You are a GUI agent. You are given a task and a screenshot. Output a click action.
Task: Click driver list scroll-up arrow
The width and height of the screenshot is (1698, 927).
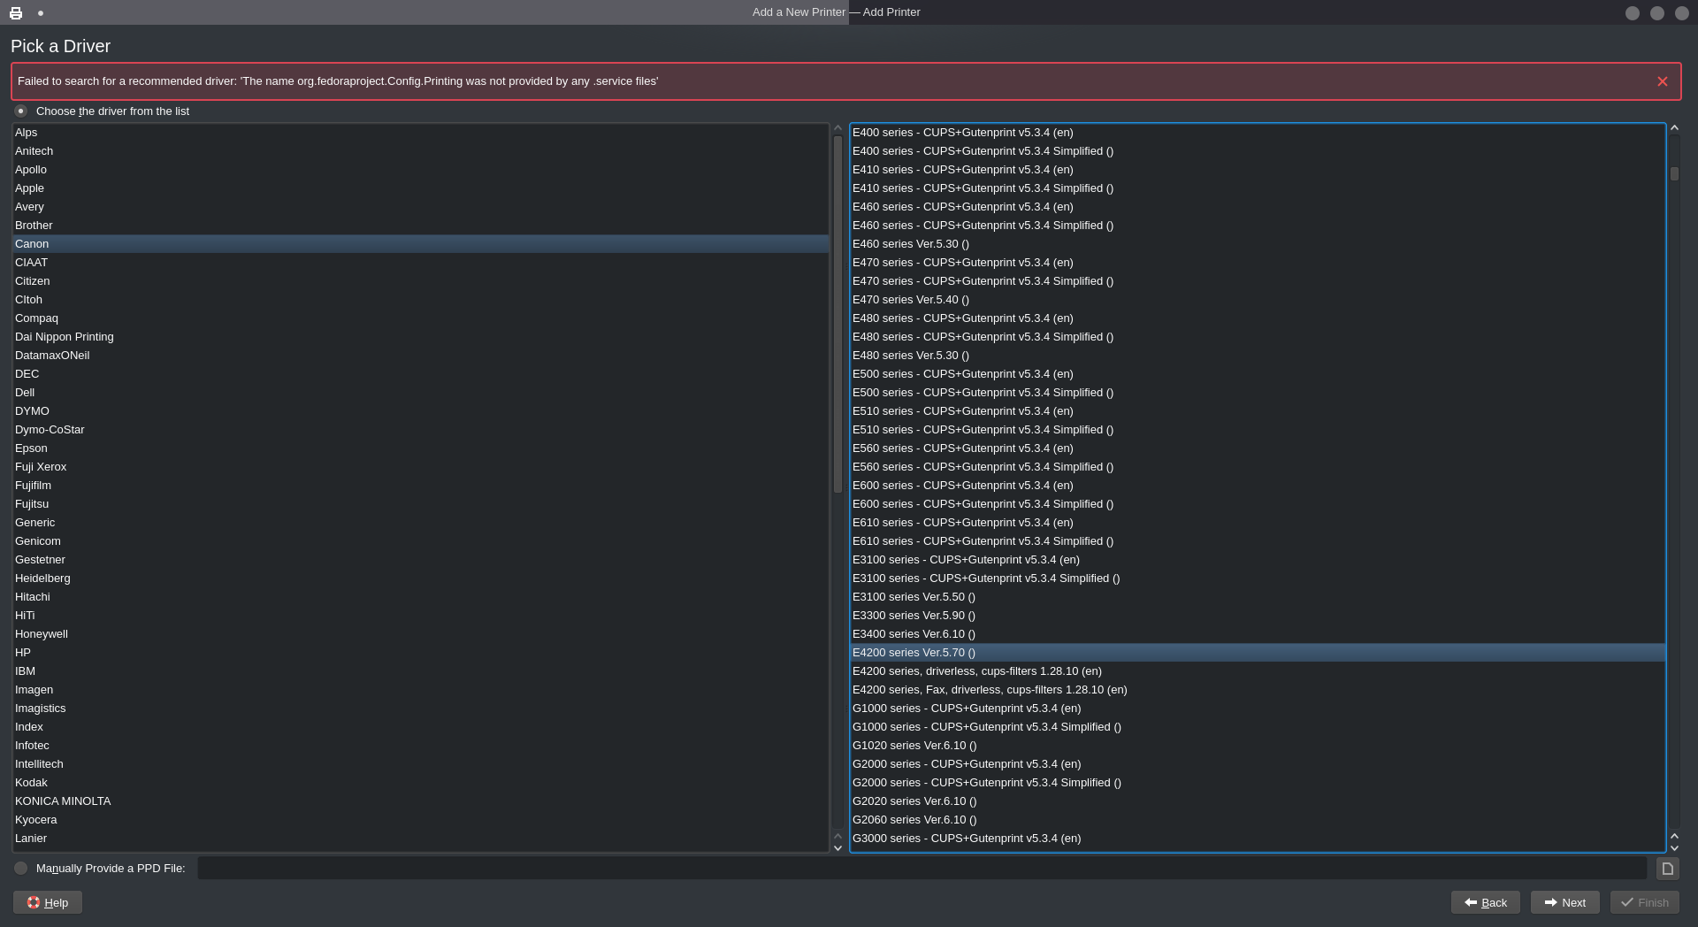coord(1674,128)
